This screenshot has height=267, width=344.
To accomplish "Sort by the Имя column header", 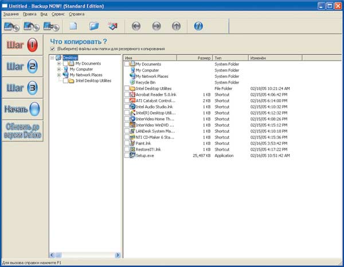I will [x=150, y=58].
